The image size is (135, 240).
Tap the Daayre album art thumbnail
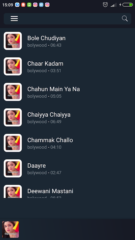[x=13, y=168]
